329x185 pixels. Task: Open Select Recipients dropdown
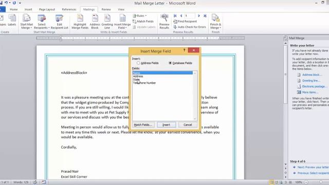click(x=42, y=22)
